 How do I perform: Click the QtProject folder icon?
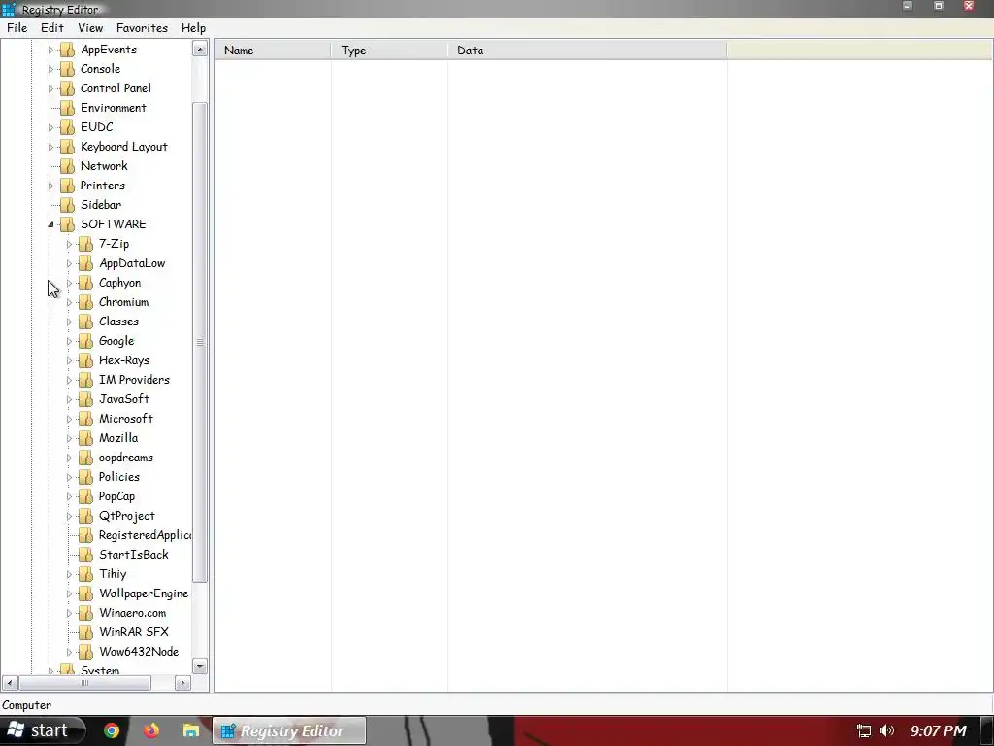point(85,516)
